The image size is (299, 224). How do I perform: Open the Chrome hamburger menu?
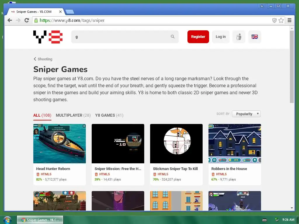289,20
